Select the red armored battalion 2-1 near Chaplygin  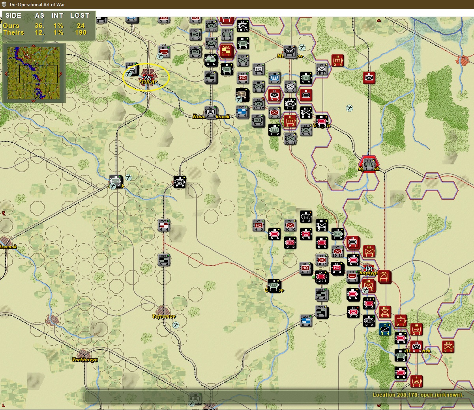coord(353,243)
